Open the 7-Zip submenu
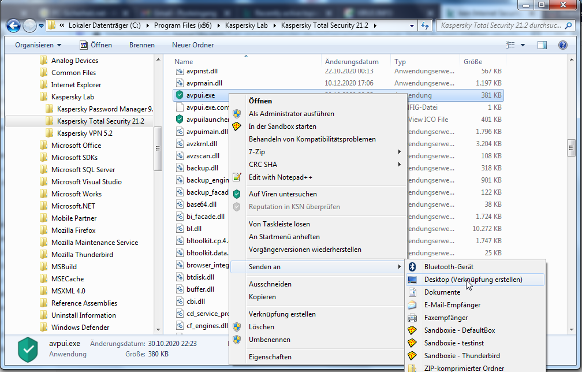The image size is (582, 372). [318, 152]
